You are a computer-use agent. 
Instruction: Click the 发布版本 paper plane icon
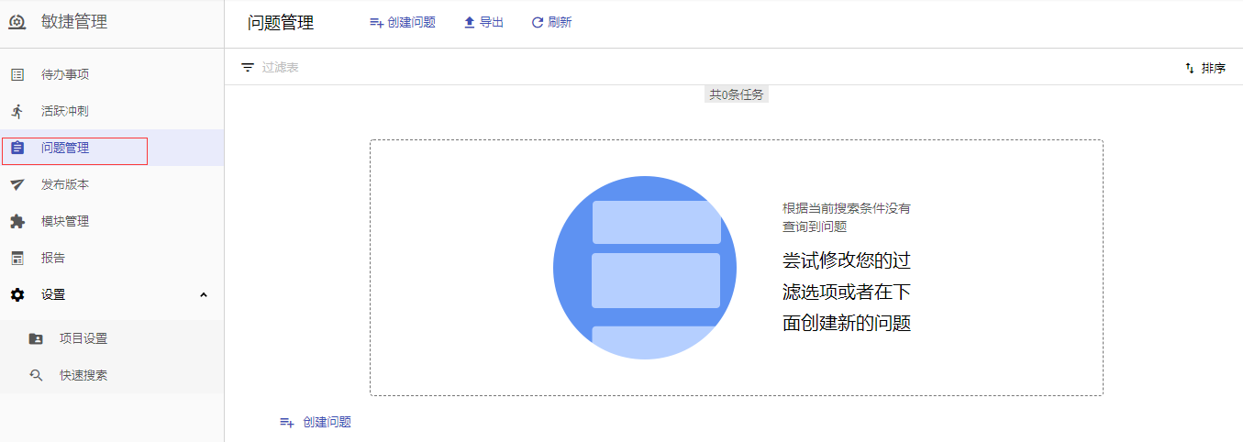pos(17,184)
